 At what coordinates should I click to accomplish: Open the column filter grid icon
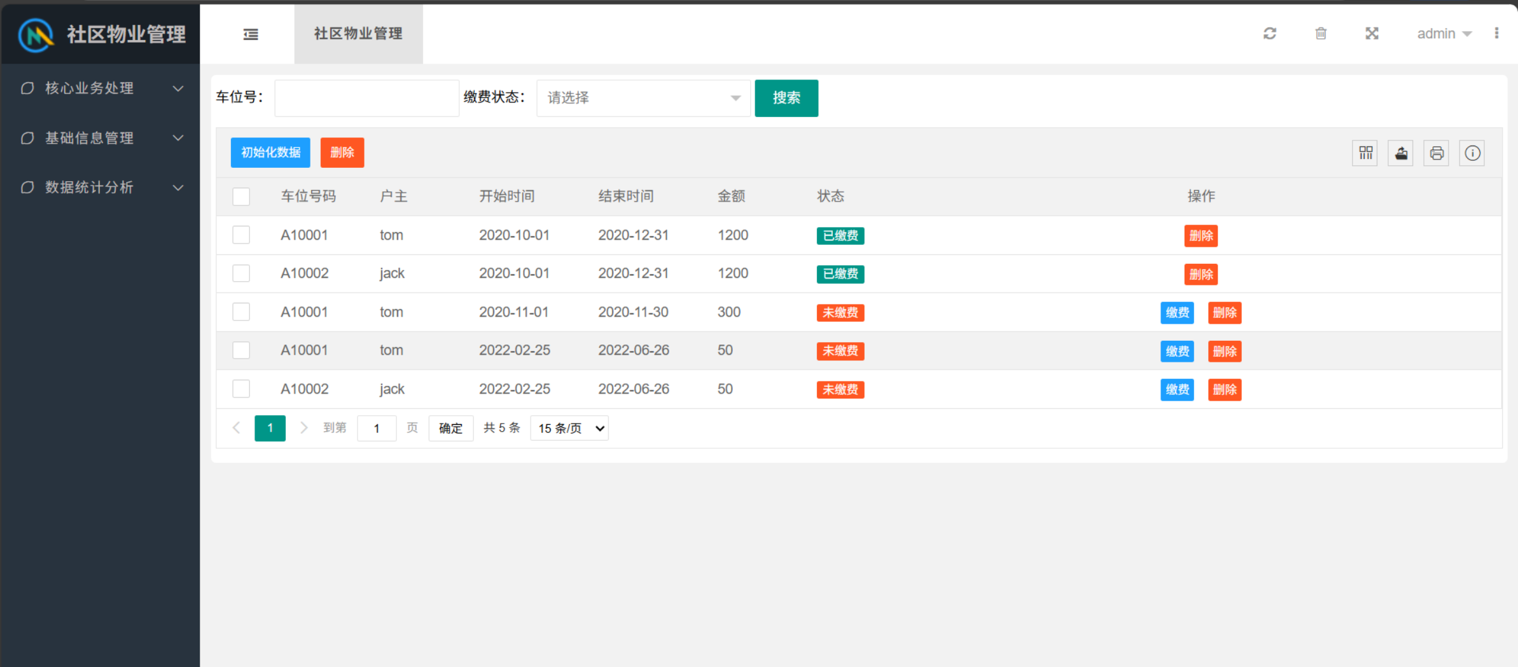click(x=1365, y=153)
